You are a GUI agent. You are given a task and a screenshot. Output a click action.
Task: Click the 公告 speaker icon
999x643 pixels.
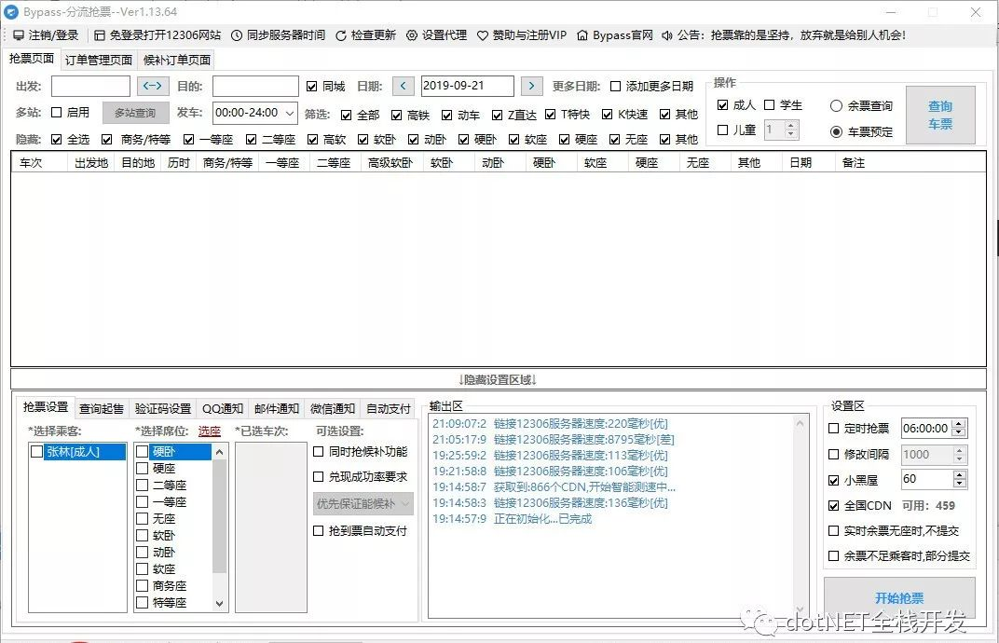(x=667, y=35)
